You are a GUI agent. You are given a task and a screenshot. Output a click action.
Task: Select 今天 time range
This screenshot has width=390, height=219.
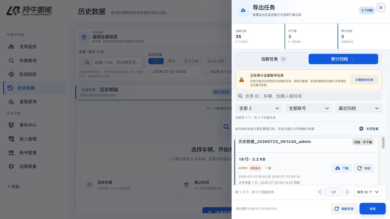pos(156,61)
